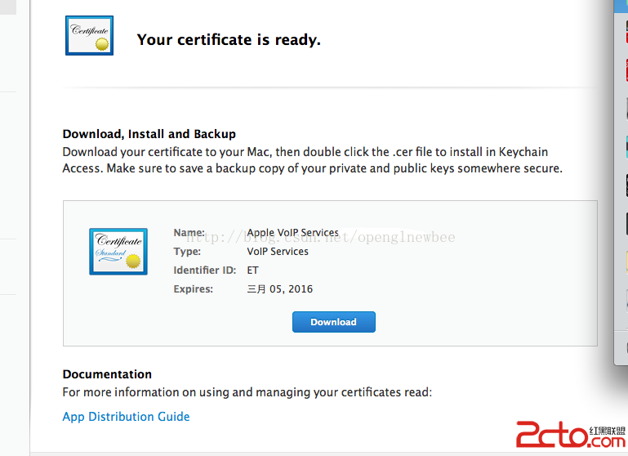Click the Certificate Standard icon in details box
The image size is (628, 456).
(118, 252)
